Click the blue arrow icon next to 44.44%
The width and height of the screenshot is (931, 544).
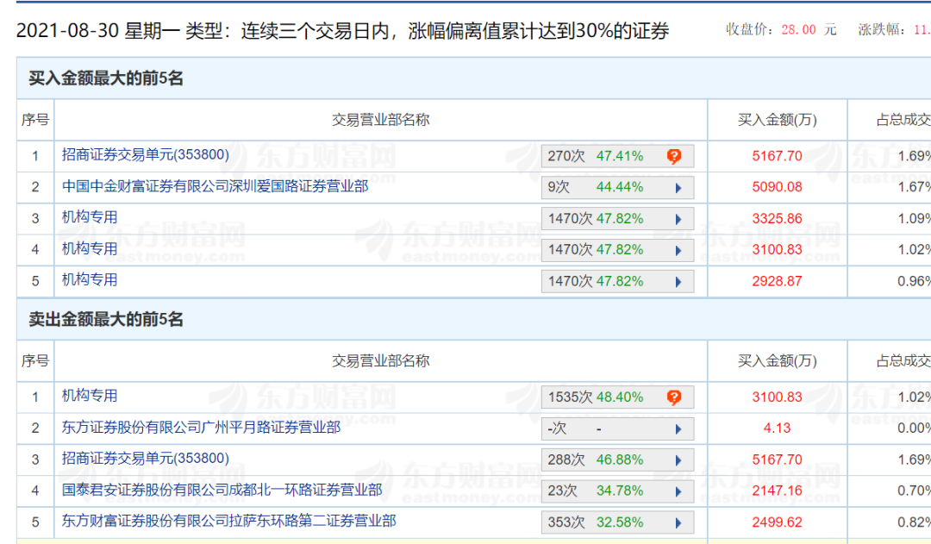coord(678,188)
